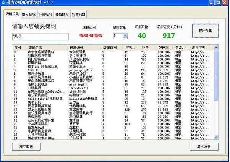Click the vertical scrollbar thumb of the list
230x162 pixels.
(216, 75)
